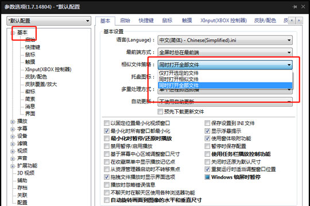The height and width of the screenshot is (206, 310).
Task: Pin the preferences window with pushpin icon
Action: [294, 7]
